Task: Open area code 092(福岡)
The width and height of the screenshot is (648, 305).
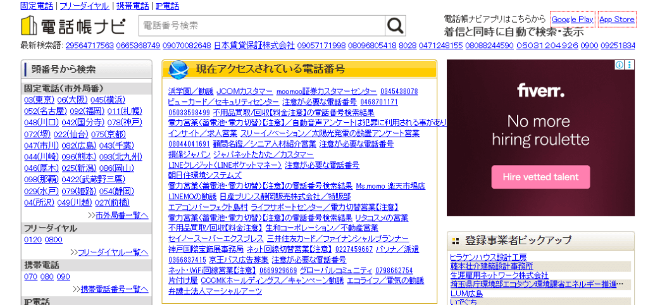Action: click(87, 111)
